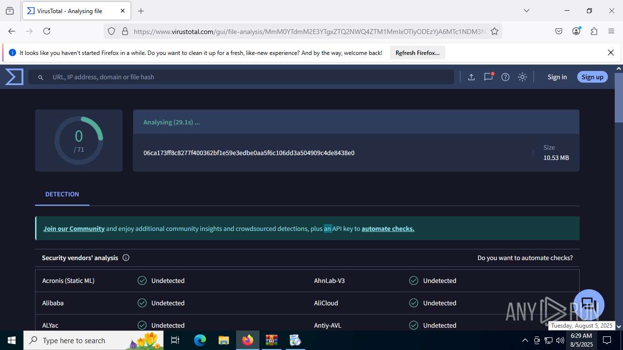Select the DETECTION tab

pos(62,194)
